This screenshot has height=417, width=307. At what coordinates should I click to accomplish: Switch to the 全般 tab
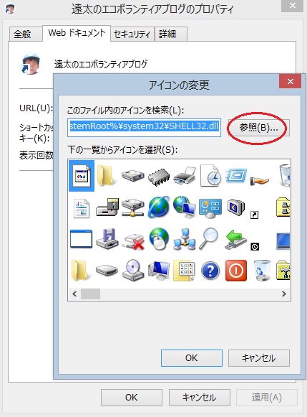26,34
